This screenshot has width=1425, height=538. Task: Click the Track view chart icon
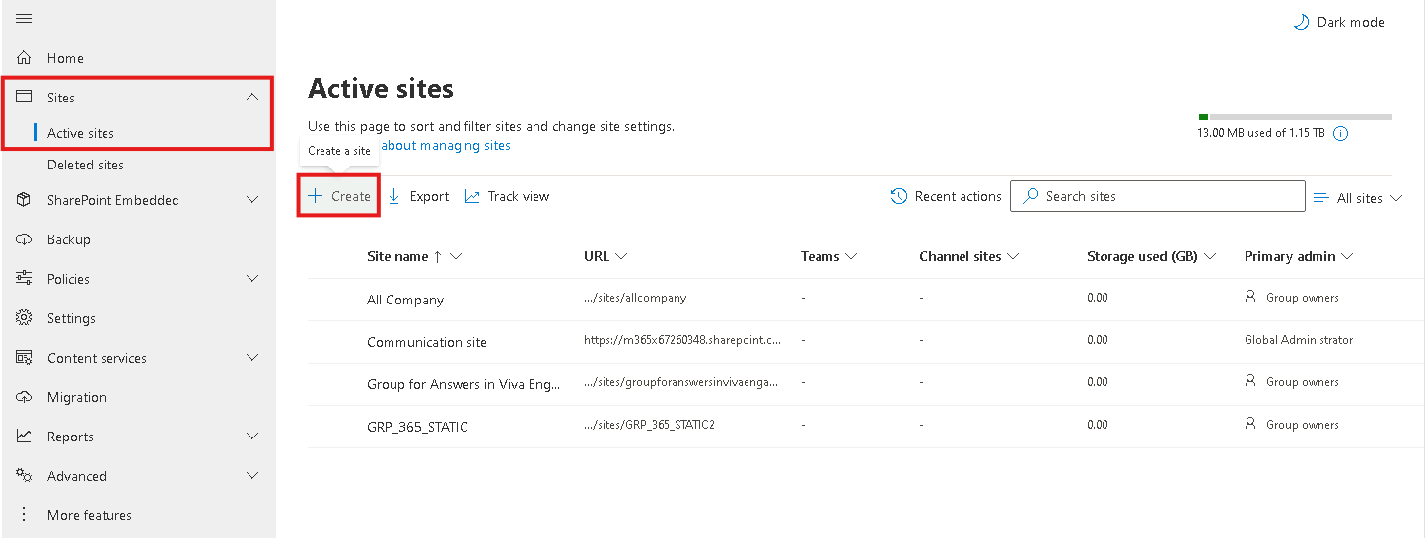pyautogui.click(x=472, y=196)
